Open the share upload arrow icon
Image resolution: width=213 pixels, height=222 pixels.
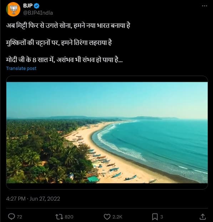[x=203, y=217]
